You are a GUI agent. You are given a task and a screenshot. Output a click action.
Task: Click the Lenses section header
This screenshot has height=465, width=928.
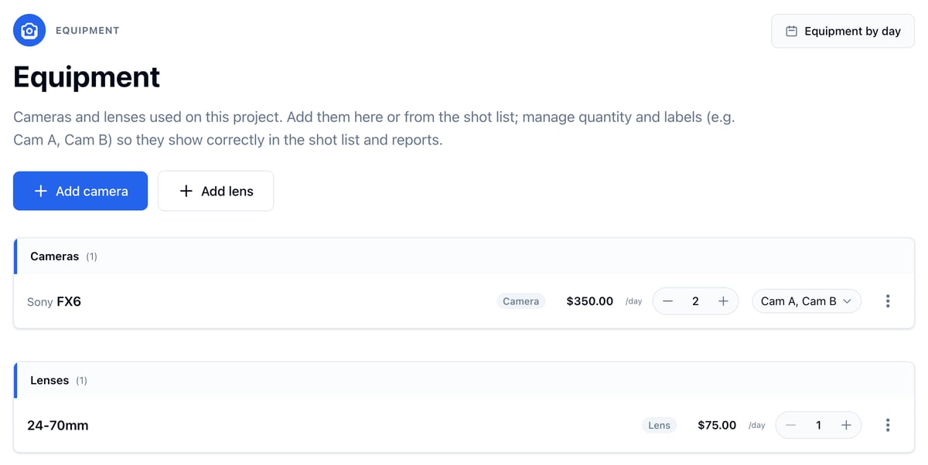[x=464, y=380]
